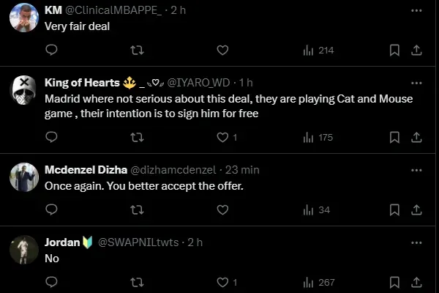Reply to King of Hearts' tweet

pos(51,137)
